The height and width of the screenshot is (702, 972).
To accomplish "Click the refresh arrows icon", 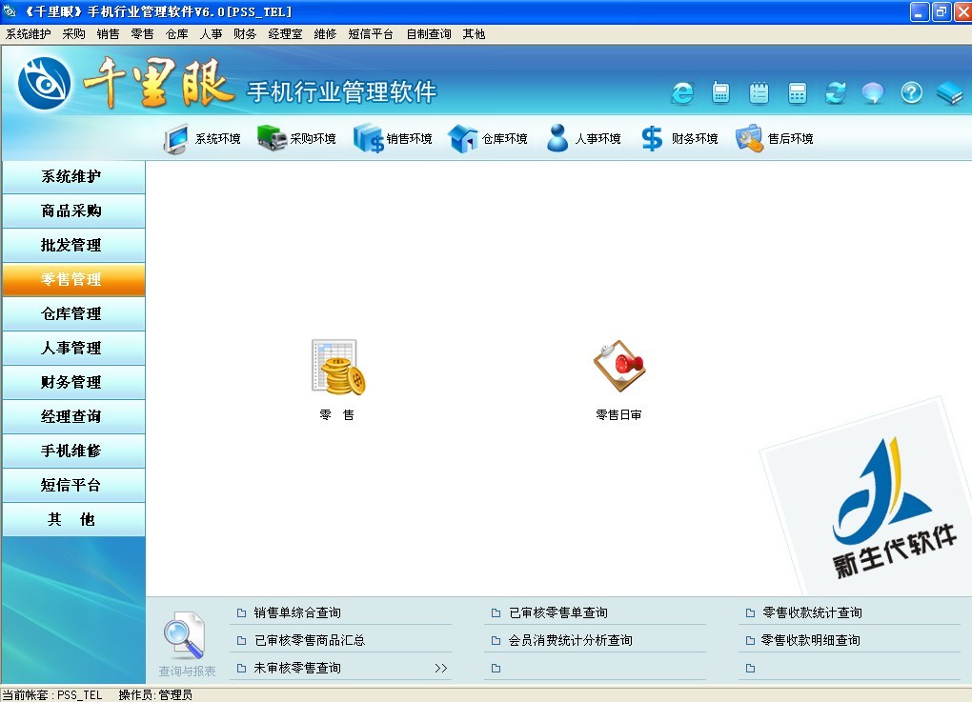I will click(x=835, y=93).
